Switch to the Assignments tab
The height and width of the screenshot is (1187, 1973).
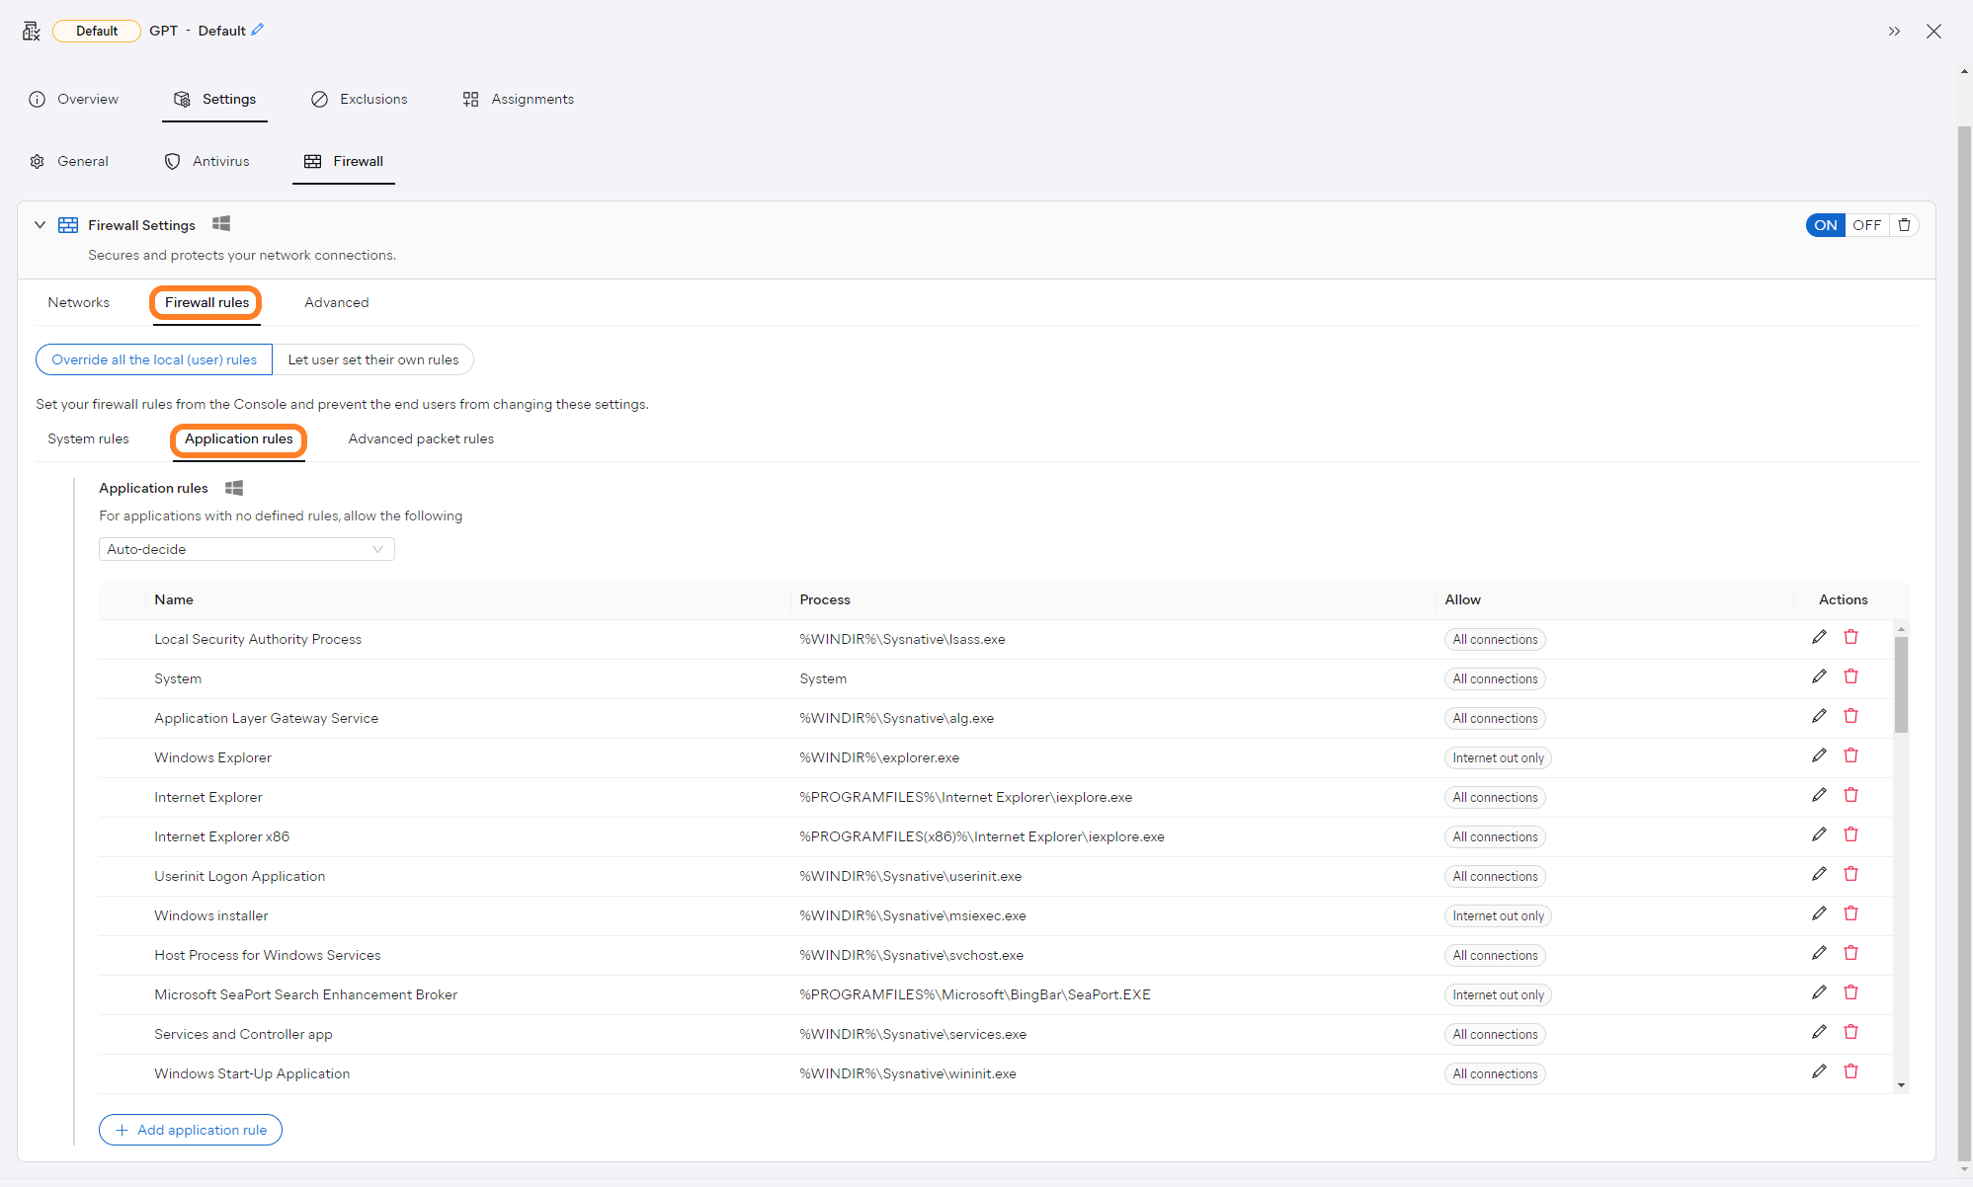(x=519, y=99)
